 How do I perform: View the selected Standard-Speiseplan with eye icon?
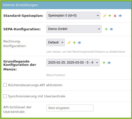pos(120,16)
